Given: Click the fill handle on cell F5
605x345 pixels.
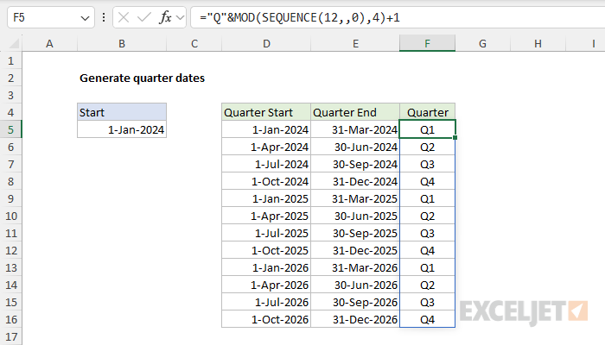Looking at the screenshot, I should (455, 137).
